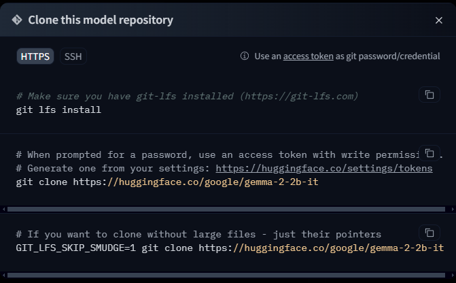Open the huggingface.co/settings/tokens link

(x=324, y=168)
